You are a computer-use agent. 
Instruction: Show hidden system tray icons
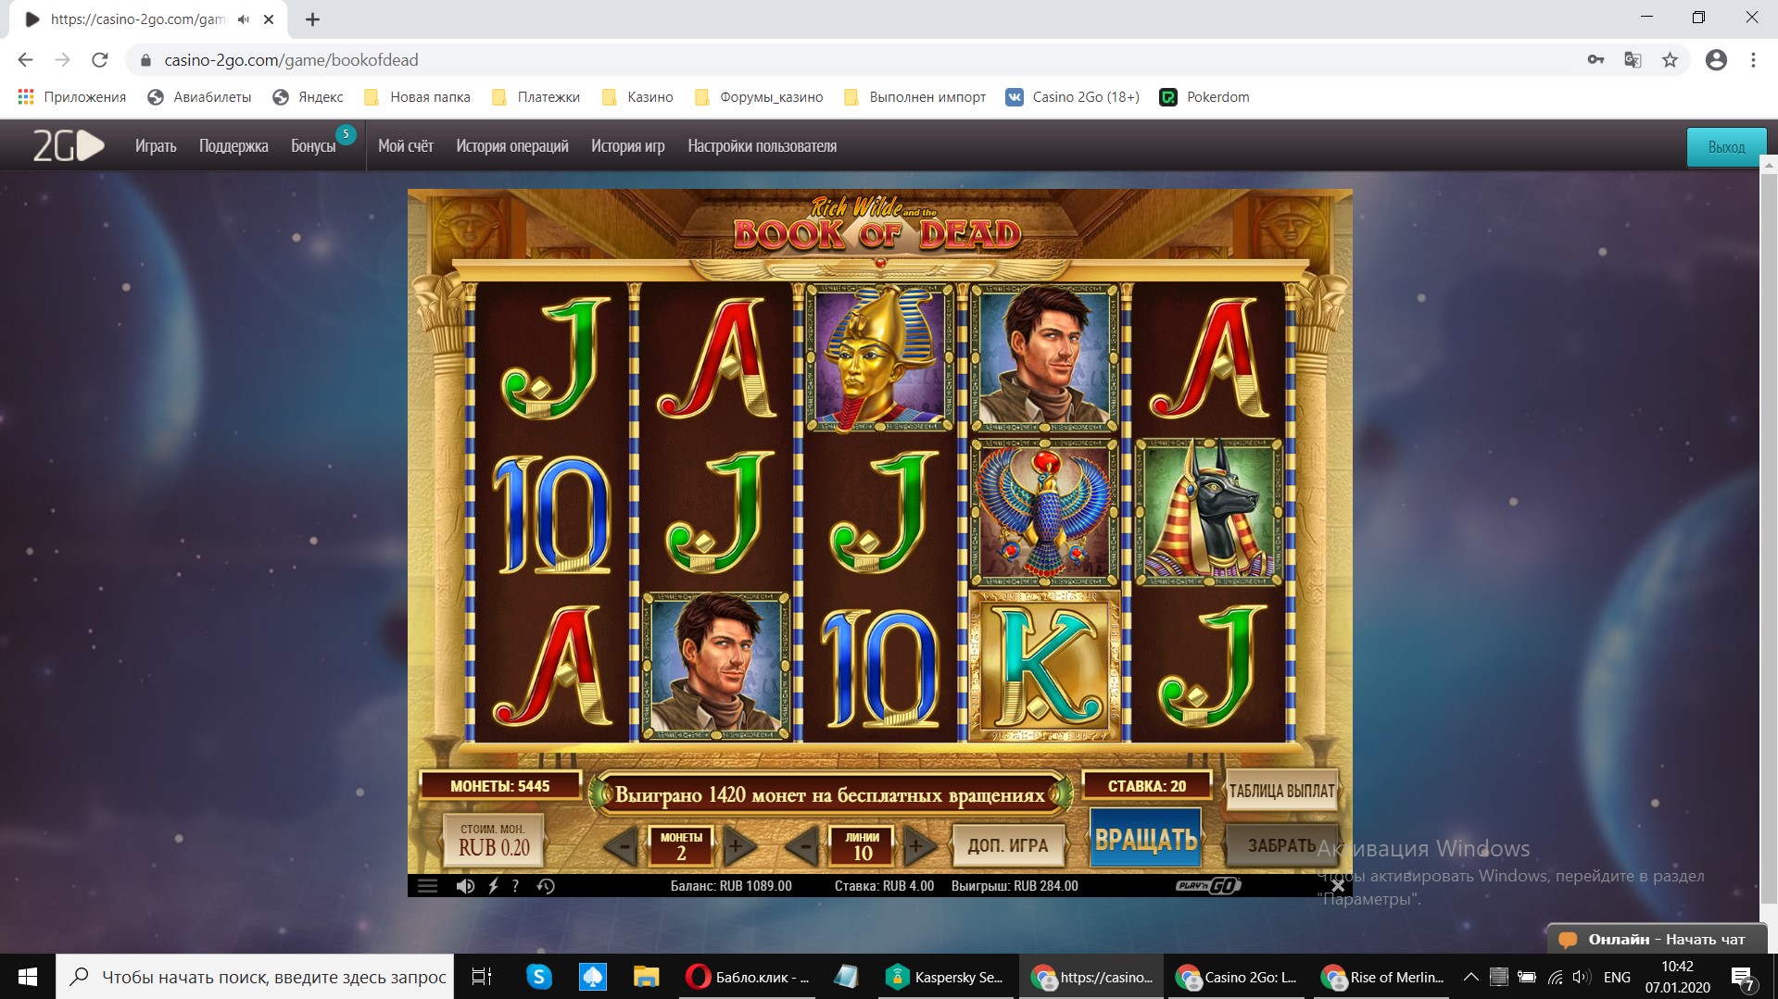tap(1470, 977)
